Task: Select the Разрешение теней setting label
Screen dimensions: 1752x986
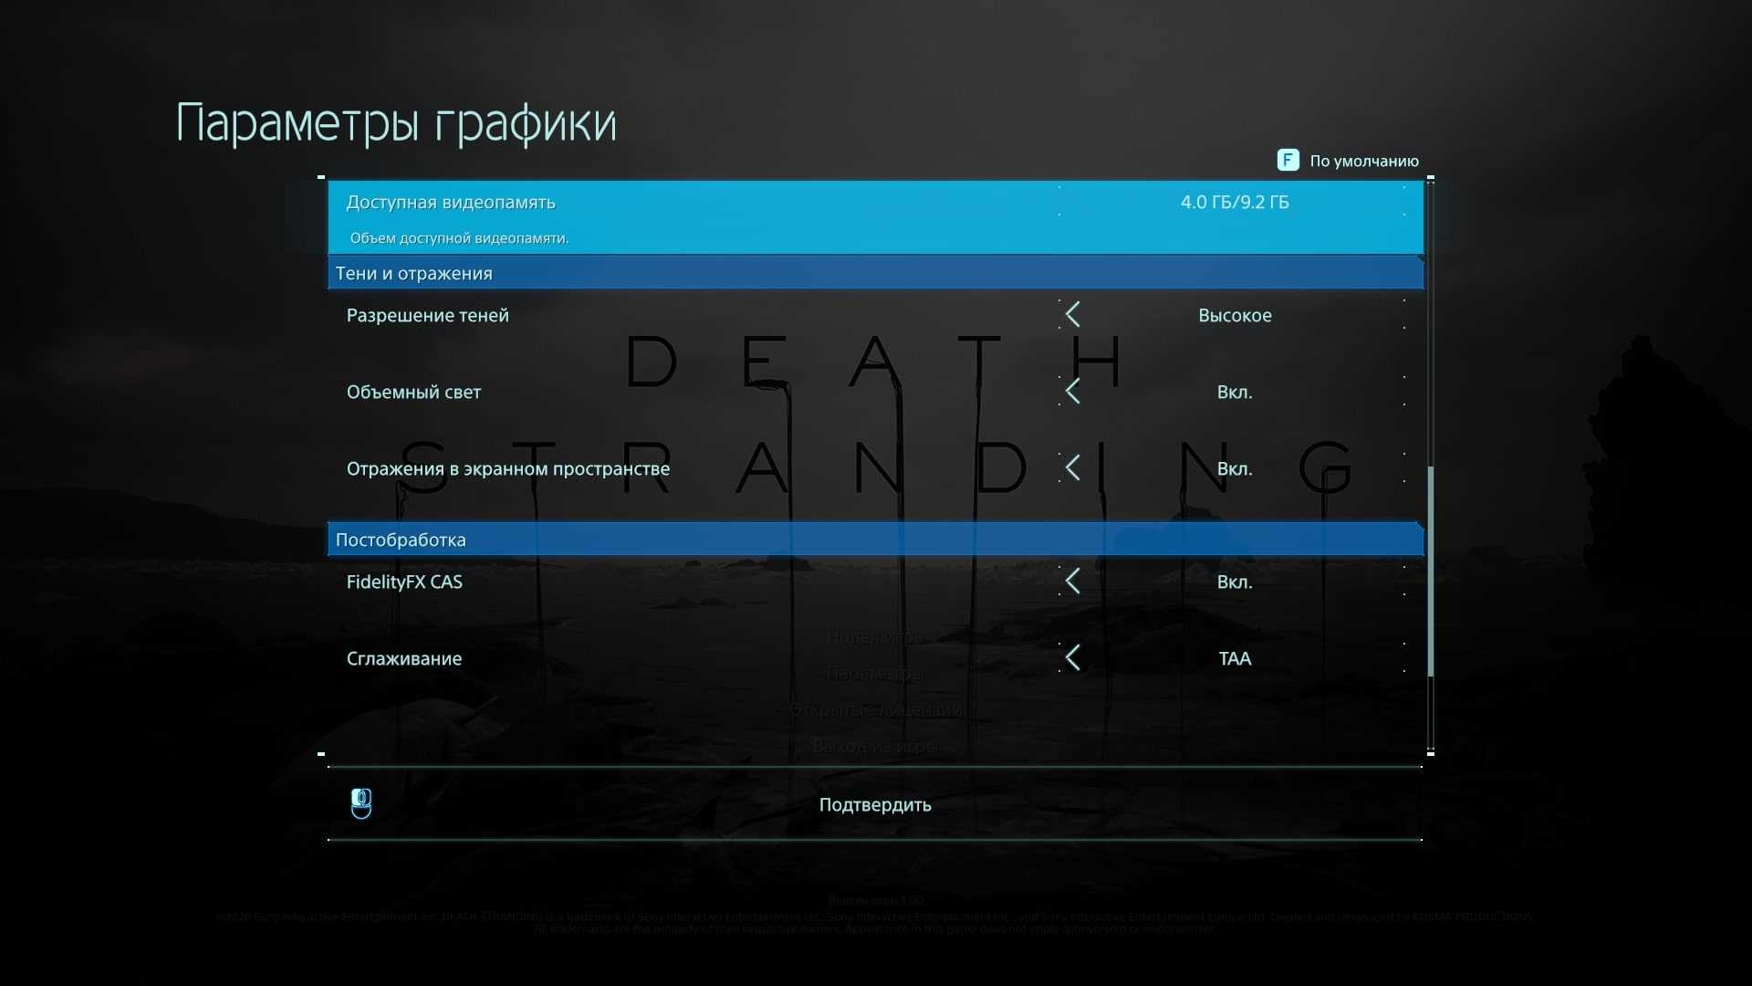Action: pos(427,315)
